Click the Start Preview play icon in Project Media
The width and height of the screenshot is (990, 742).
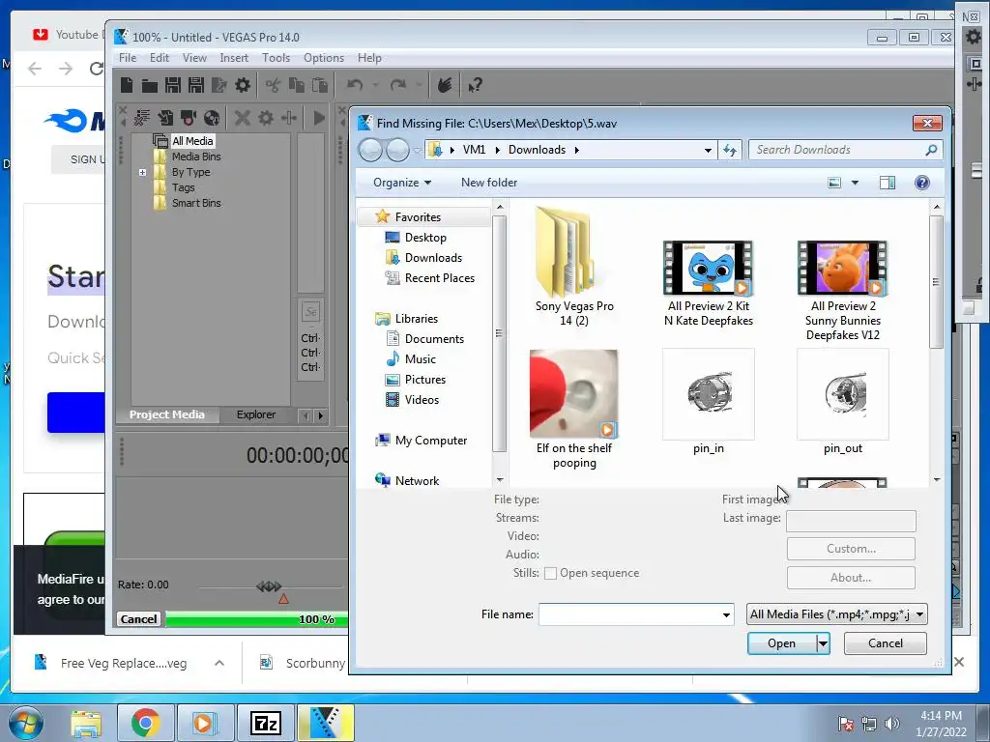click(319, 117)
